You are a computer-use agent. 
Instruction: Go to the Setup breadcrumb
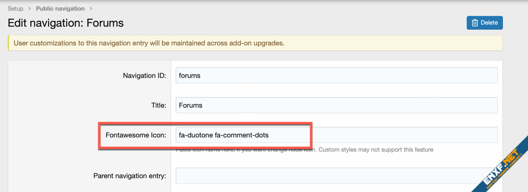pyautogui.click(x=15, y=9)
